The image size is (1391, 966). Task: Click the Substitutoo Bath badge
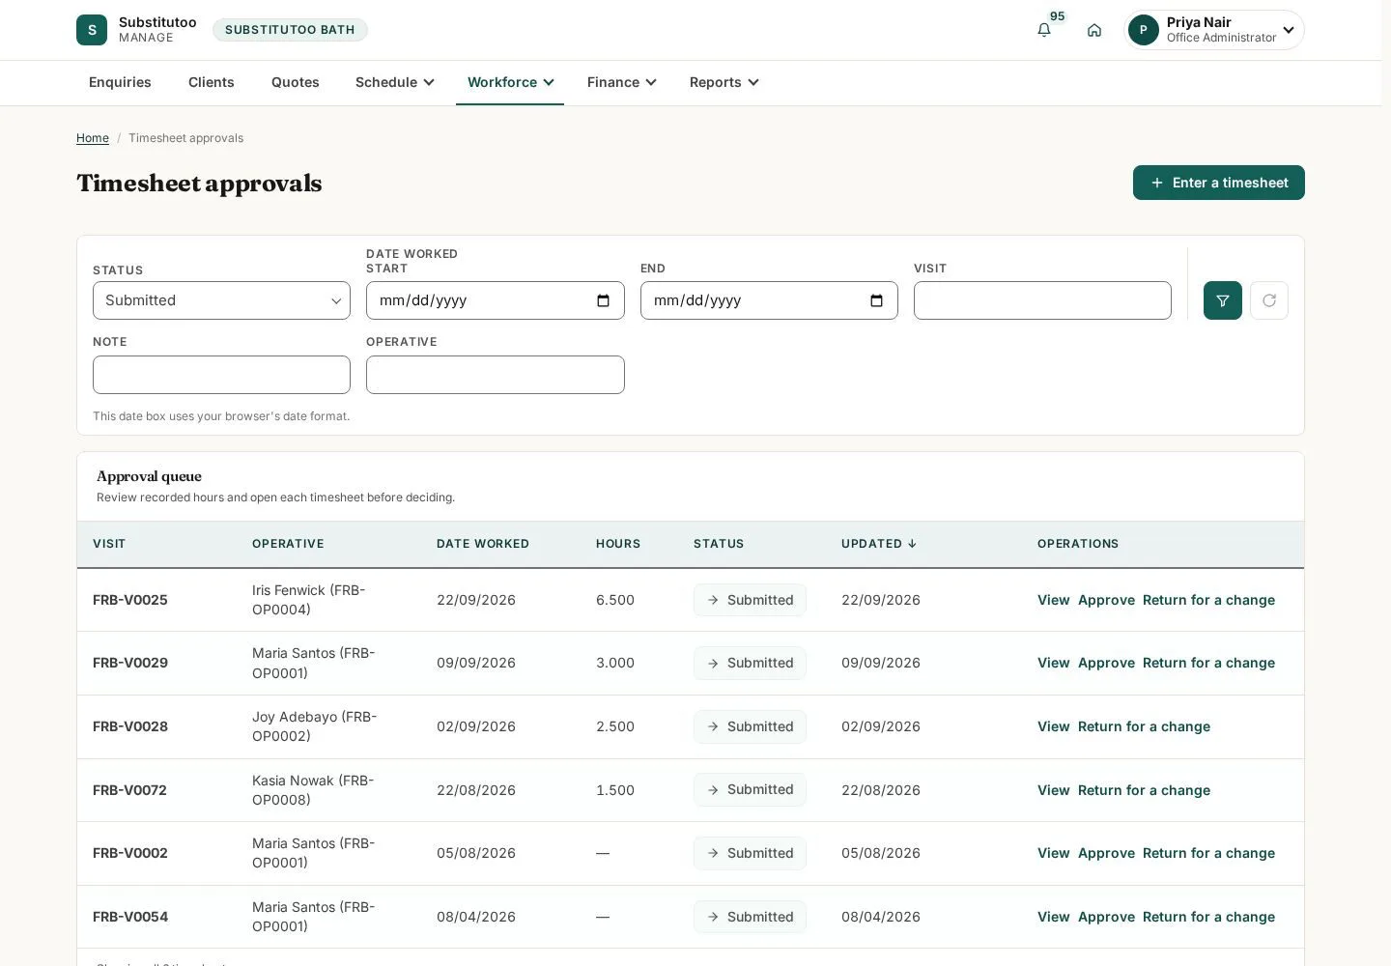[x=290, y=30]
